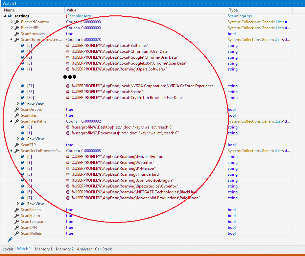
Task: Expand the BlockedCountry node
Action: [x=12, y=22]
